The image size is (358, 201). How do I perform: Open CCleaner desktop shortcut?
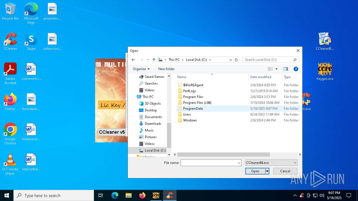pyautogui.click(x=10, y=42)
